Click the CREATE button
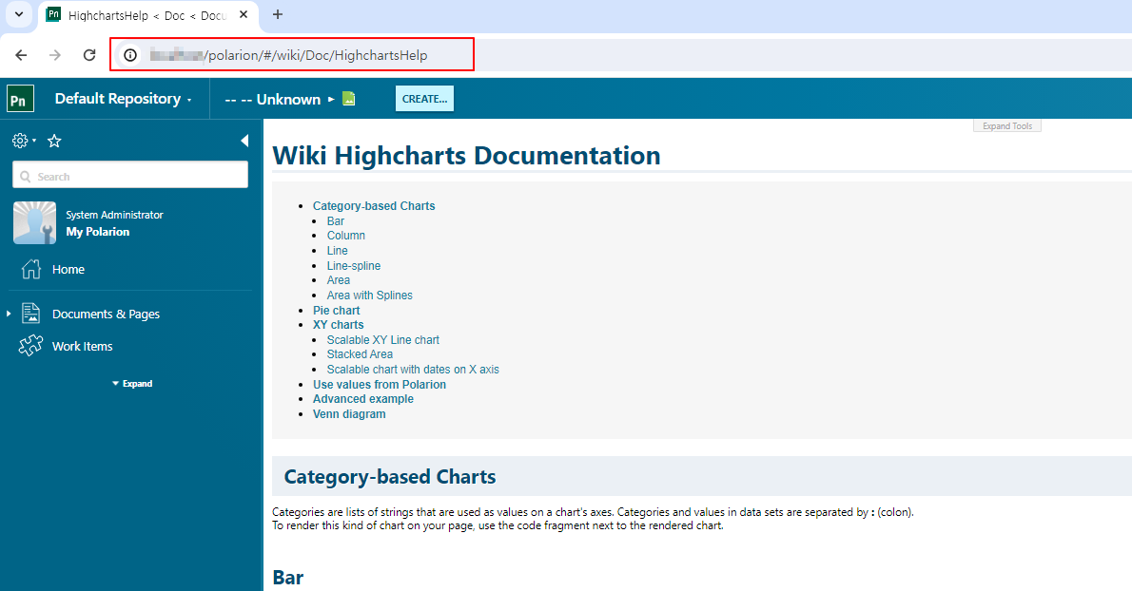 click(x=424, y=98)
